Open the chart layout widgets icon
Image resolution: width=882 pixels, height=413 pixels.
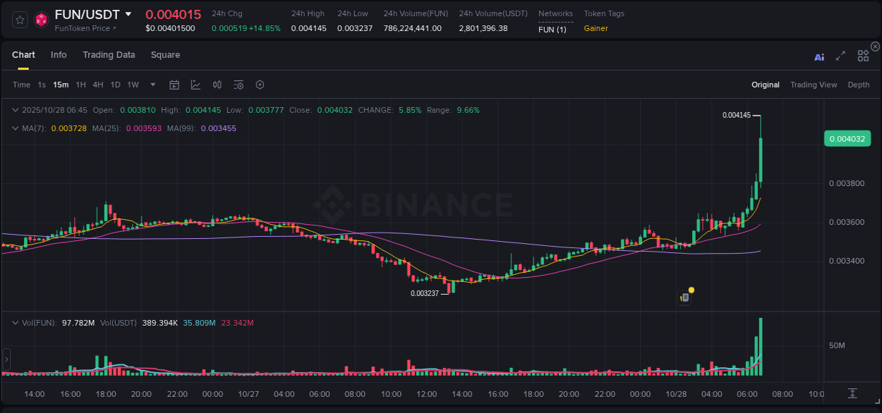[862, 57]
